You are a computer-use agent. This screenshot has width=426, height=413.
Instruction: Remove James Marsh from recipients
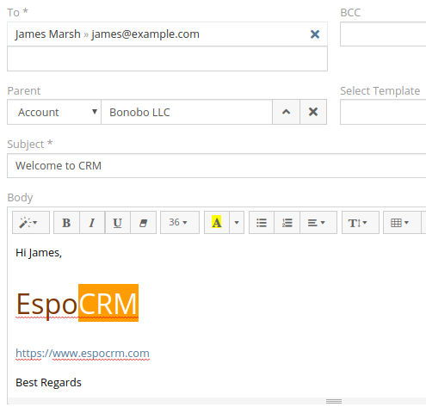coord(315,34)
